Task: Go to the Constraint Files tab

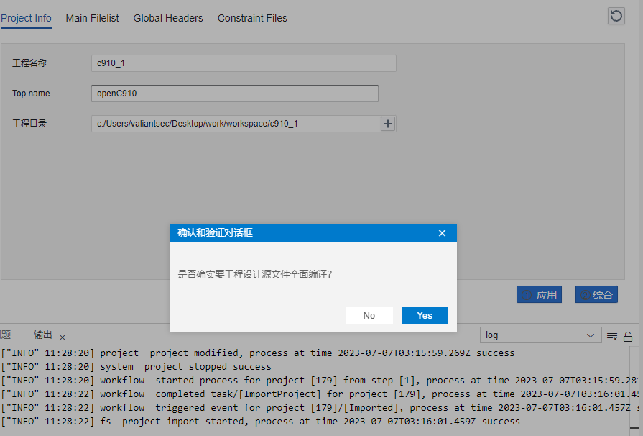Action: [252, 18]
